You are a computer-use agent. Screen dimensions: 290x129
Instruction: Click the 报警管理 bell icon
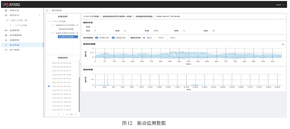click(6, 40)
